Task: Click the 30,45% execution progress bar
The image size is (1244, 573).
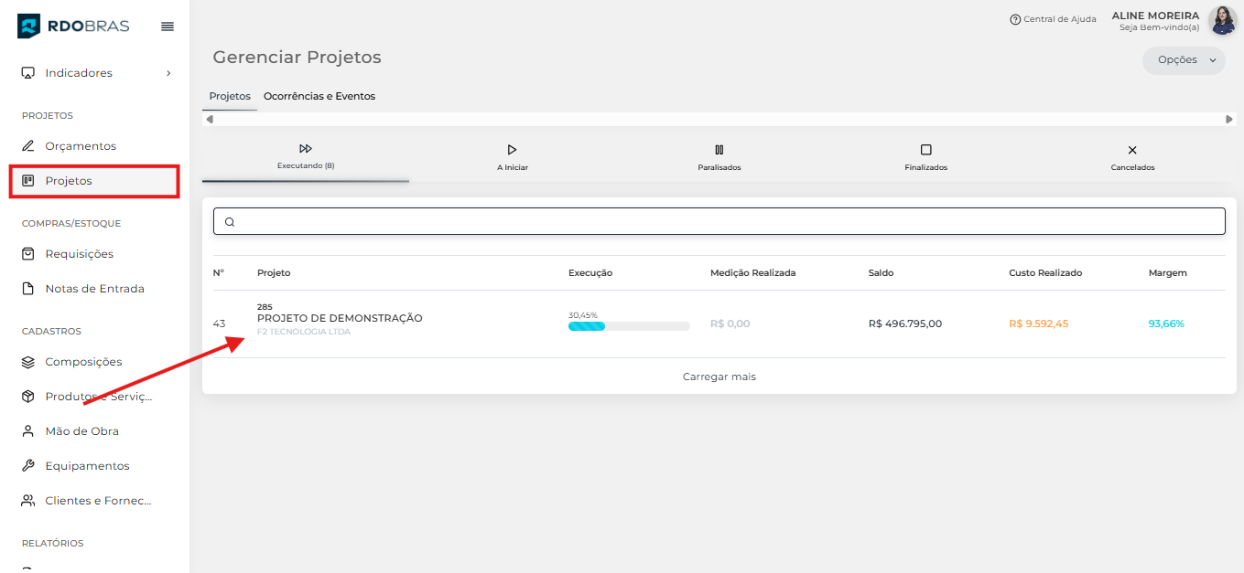Action: coord(628,325)
